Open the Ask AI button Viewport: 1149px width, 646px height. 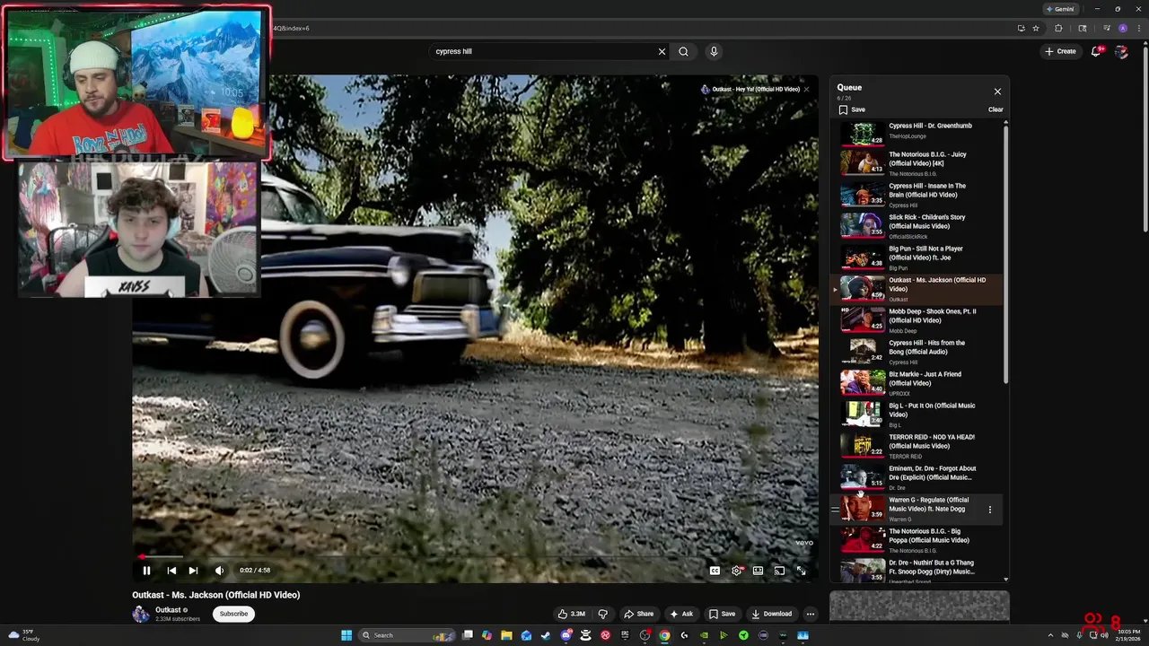681,614
